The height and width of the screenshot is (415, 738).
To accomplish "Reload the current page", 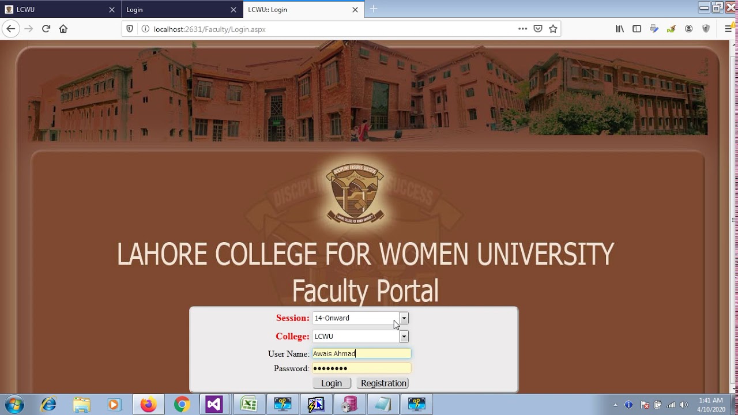I will coord(46,29).
